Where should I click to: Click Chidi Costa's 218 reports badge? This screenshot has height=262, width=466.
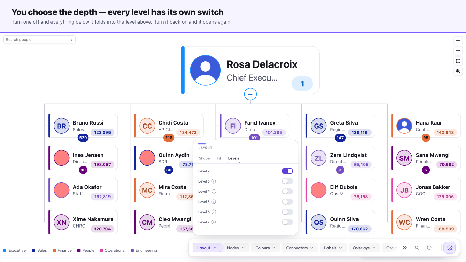coord(169,138)
